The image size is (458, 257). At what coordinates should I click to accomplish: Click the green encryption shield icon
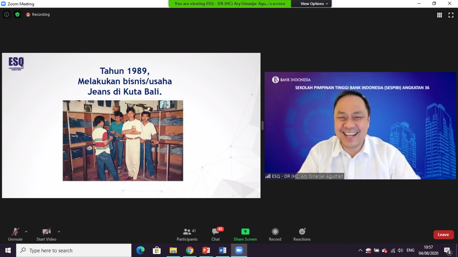(x=18, y=15)
